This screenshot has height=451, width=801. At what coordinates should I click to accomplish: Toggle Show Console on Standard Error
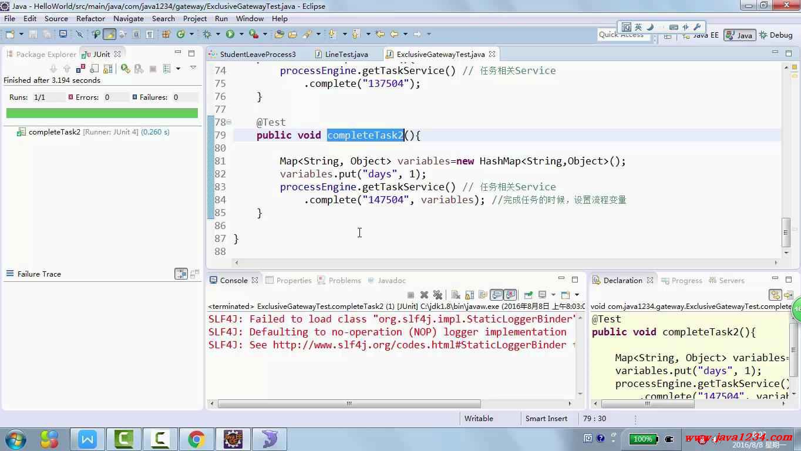pos(510,295)
